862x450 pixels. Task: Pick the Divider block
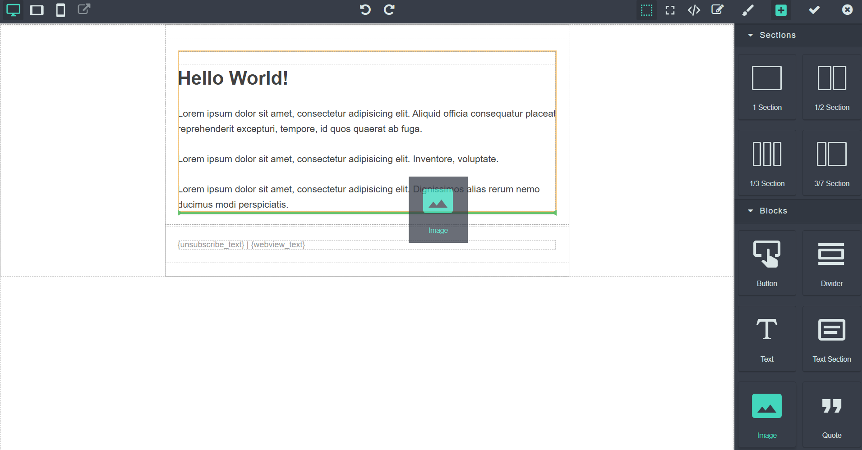(x=832, y=264)
